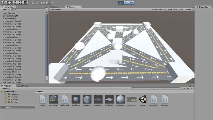The image size is (213, 120).
Task: Select the prefabRo.. road asset
Action: 98,101
